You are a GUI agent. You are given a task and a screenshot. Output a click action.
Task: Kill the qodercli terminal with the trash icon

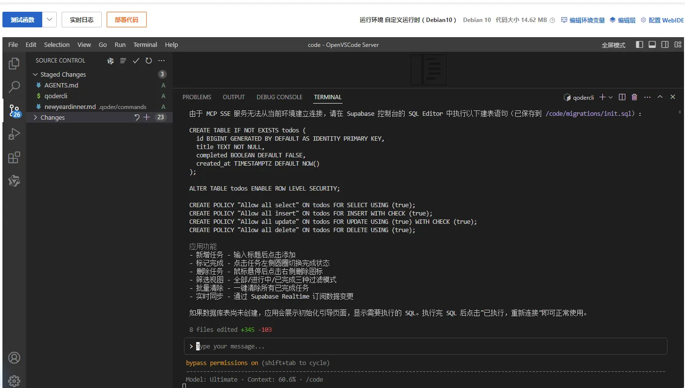634,97
